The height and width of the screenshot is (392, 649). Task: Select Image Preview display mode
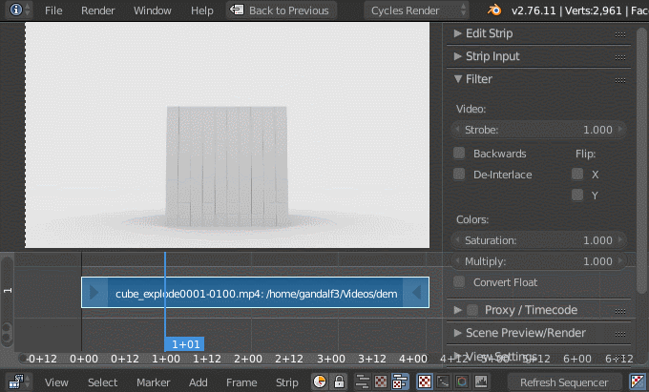point(425,382)
